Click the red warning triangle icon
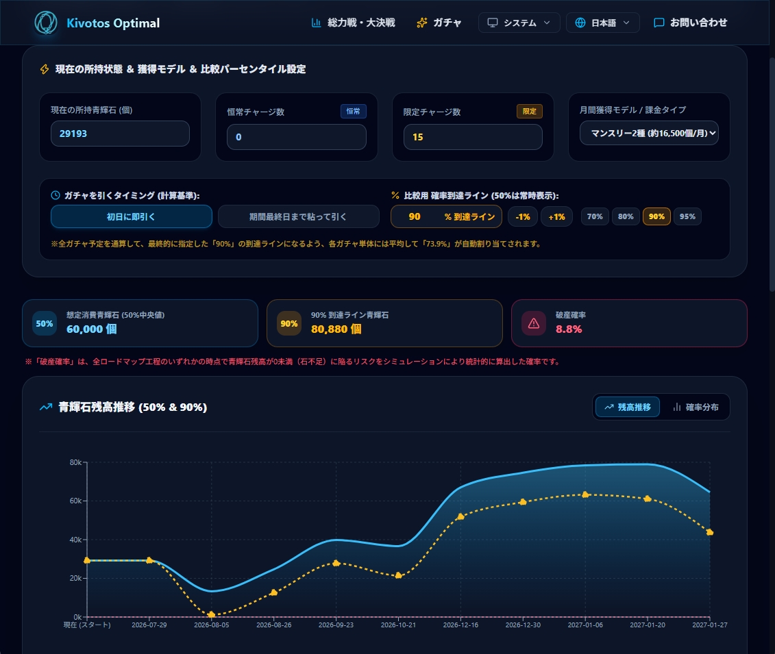The height and width of the screenshot is (654, 775). (534, 323)
